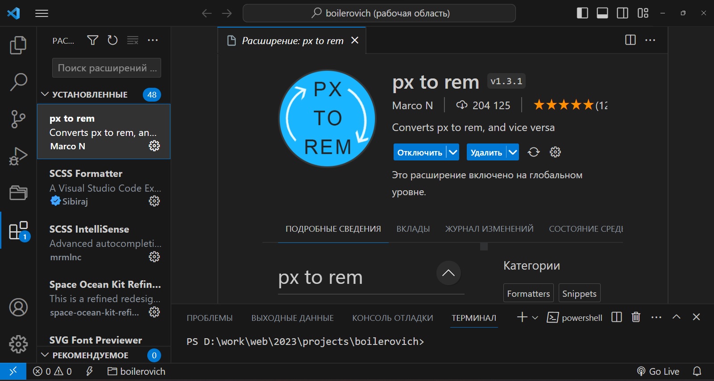Open the Formatters category
The width and height of the screenshot is (714, 381).
click(528, 293)
